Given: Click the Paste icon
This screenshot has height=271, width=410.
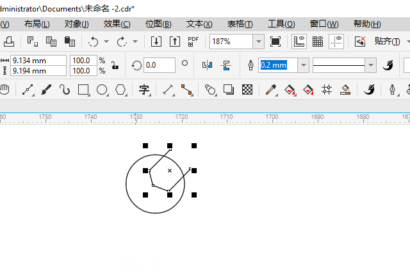Looking at the screenshot, I should click(70, 42).
